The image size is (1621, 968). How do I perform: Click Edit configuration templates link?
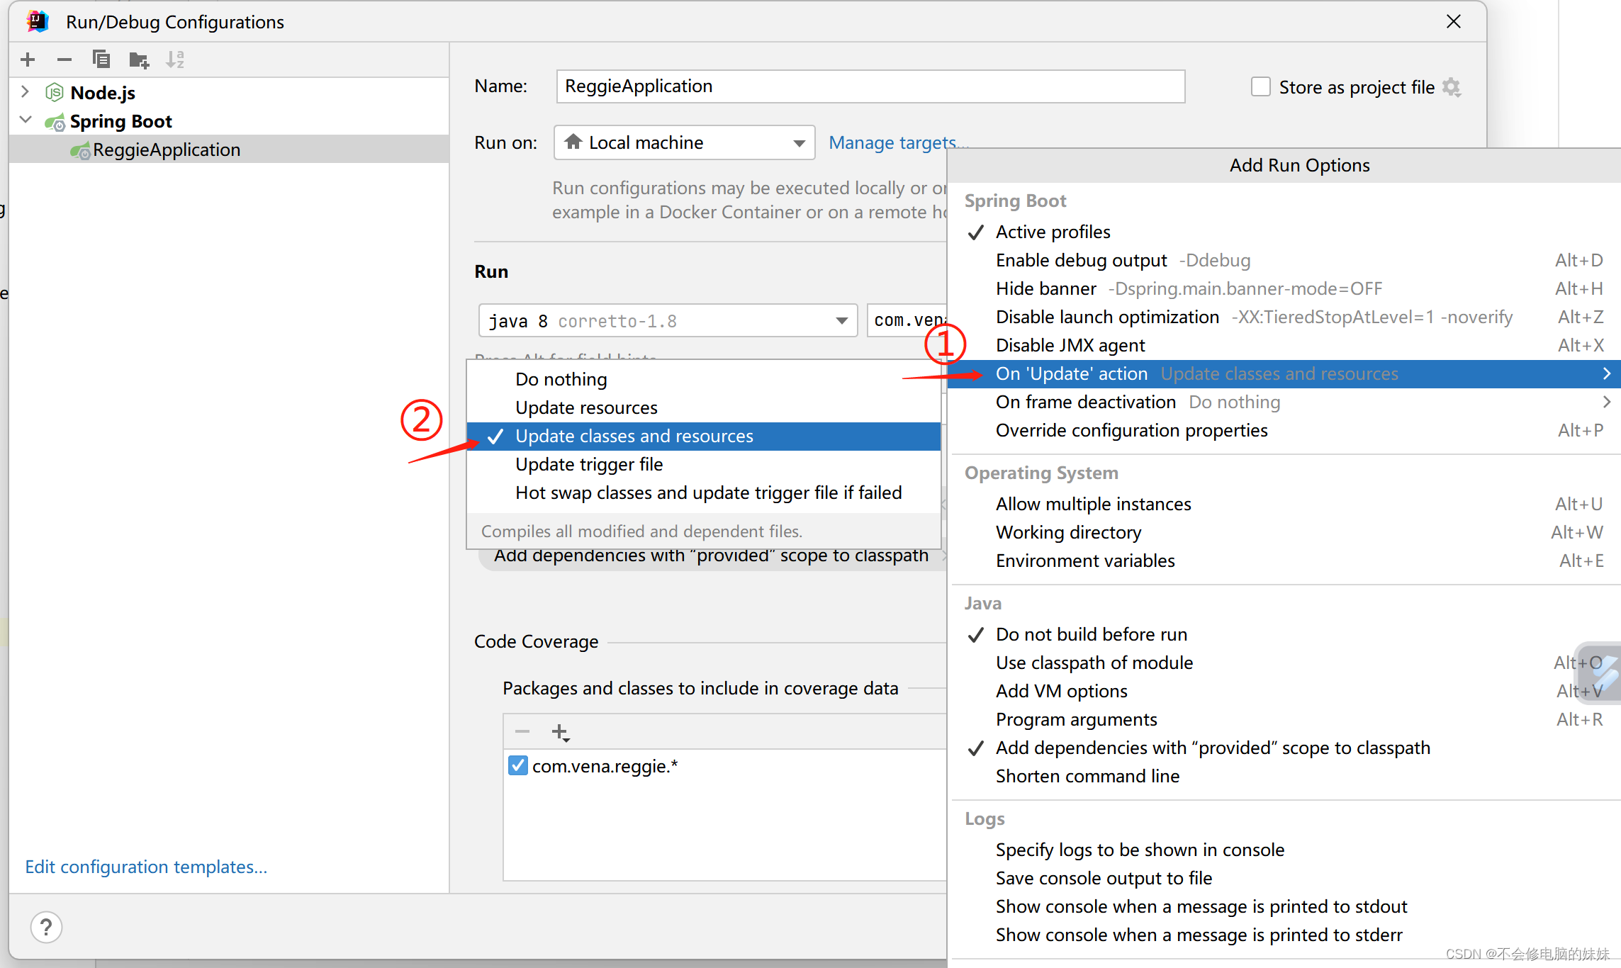(146, 867)
